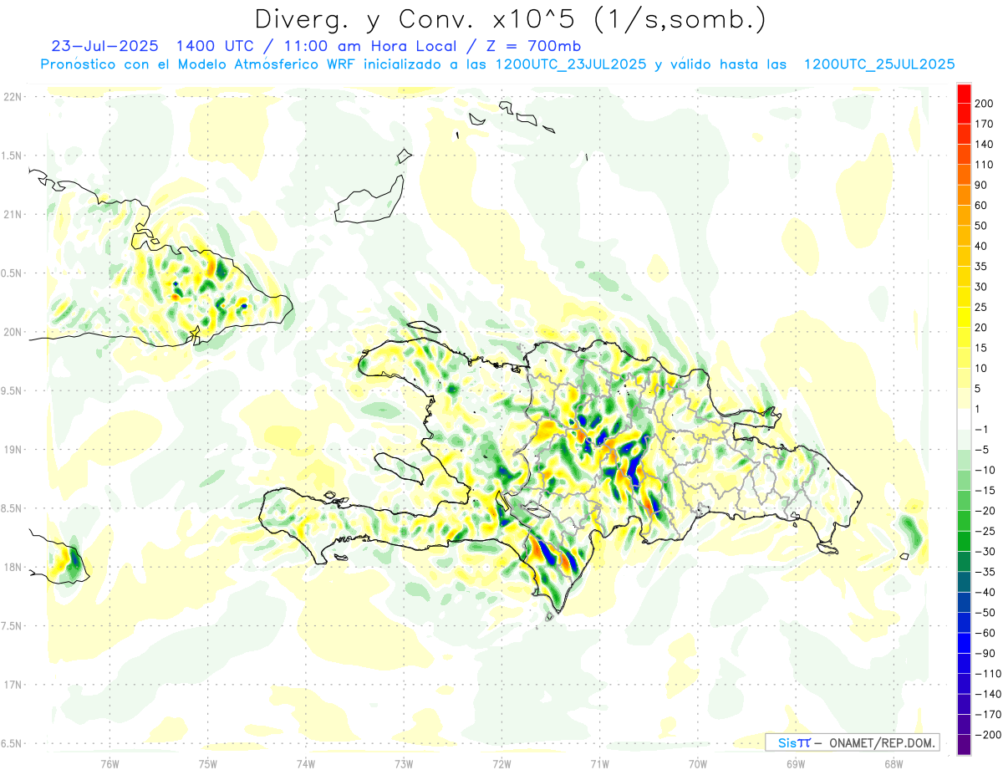
Task: Click the white swatch between 1 and -1
Action: coord(964,419)
